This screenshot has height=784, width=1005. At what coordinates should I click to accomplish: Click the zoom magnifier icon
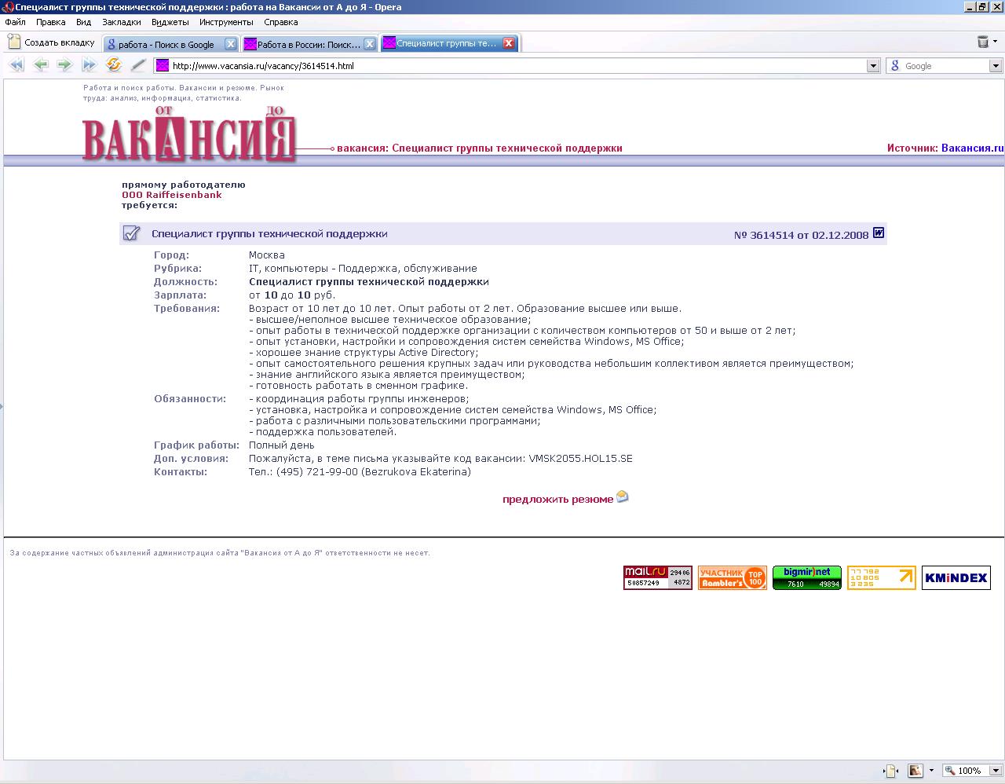click(x=950, y=771)
